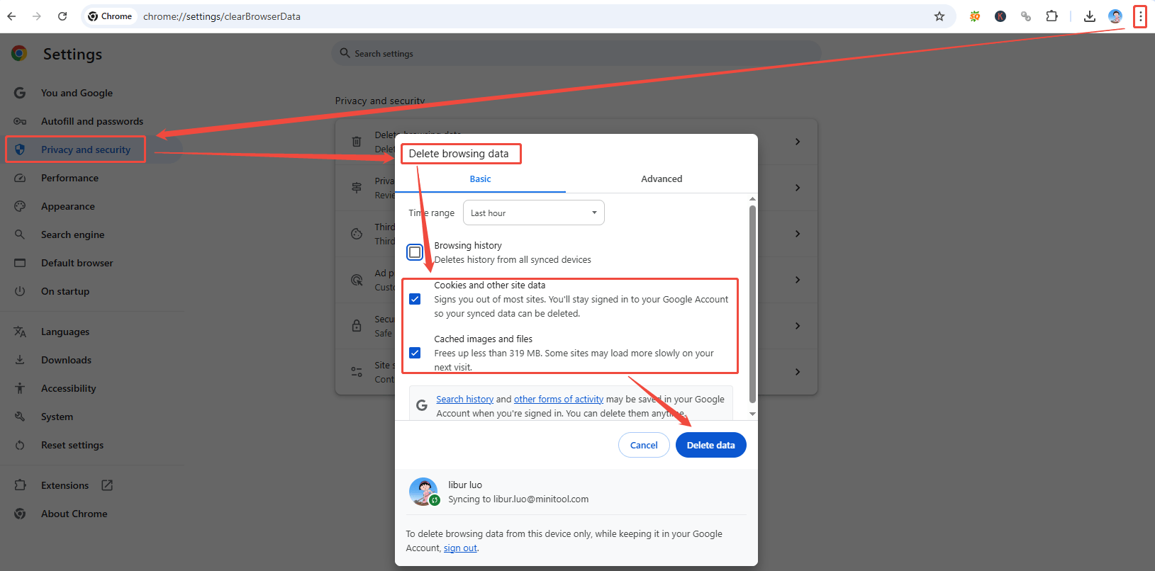This screenshot has width=1155, height=571.
Task: Uncheck Cookies and other site data
Action: coord(415,299)
